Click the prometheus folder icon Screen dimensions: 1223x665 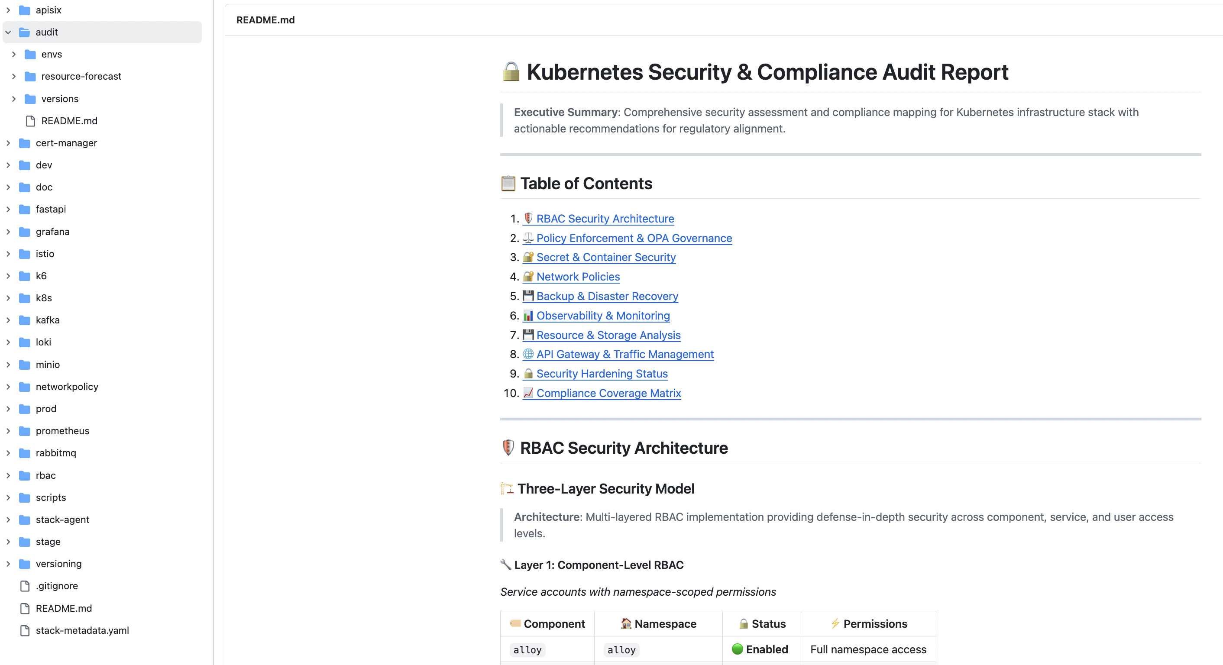pyautogui.click(x=25, y=431)
